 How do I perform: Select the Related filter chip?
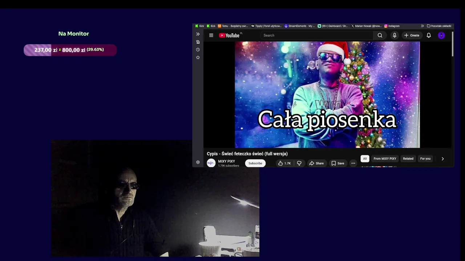click(408, 158)
